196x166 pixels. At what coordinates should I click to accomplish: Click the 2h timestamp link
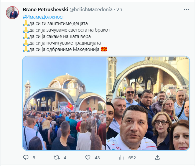119,9
